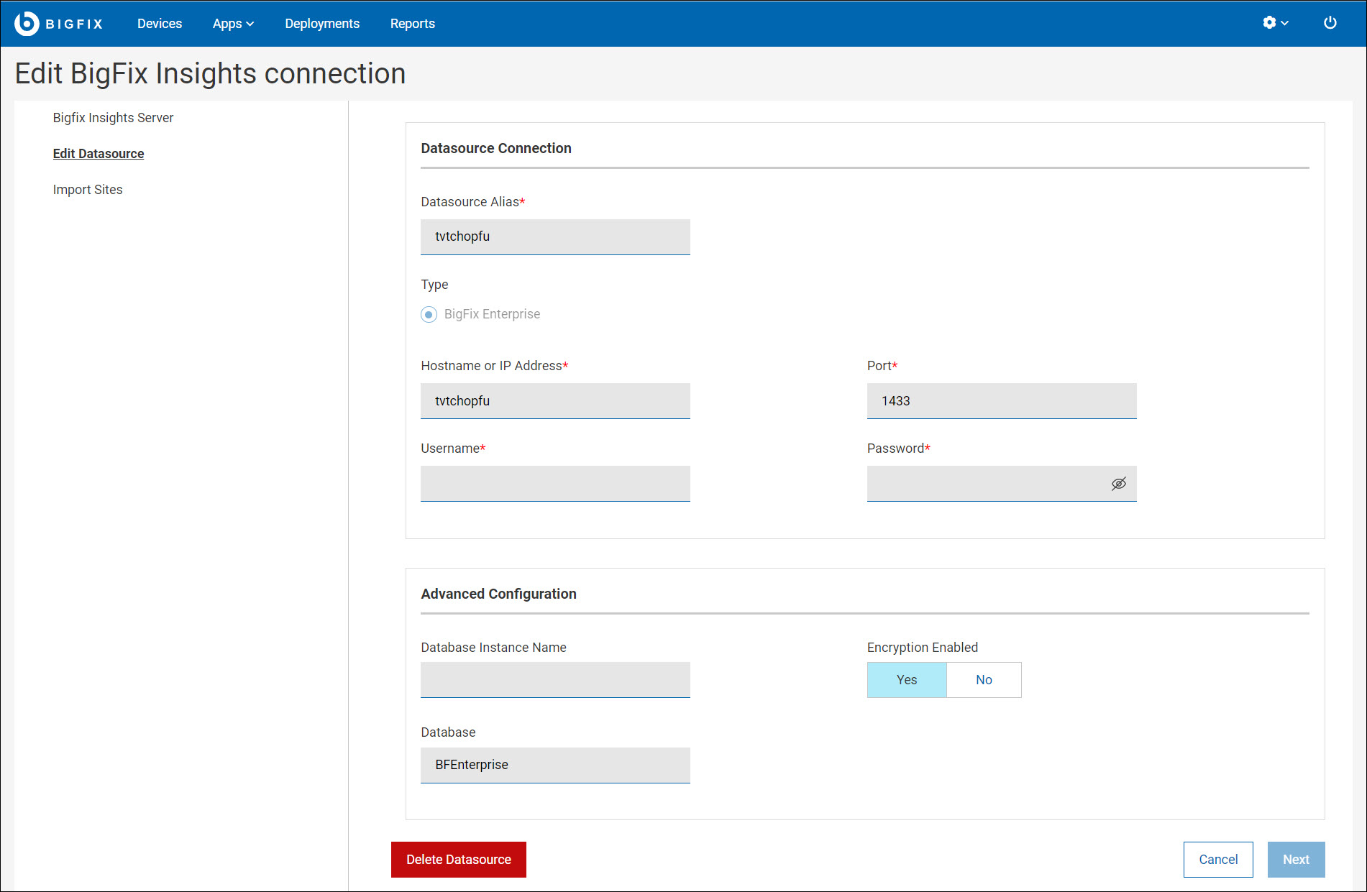This screenshot has width=1367, height=892.
Task: Click the Database Instance Name field
Action: tap(555, 680)
